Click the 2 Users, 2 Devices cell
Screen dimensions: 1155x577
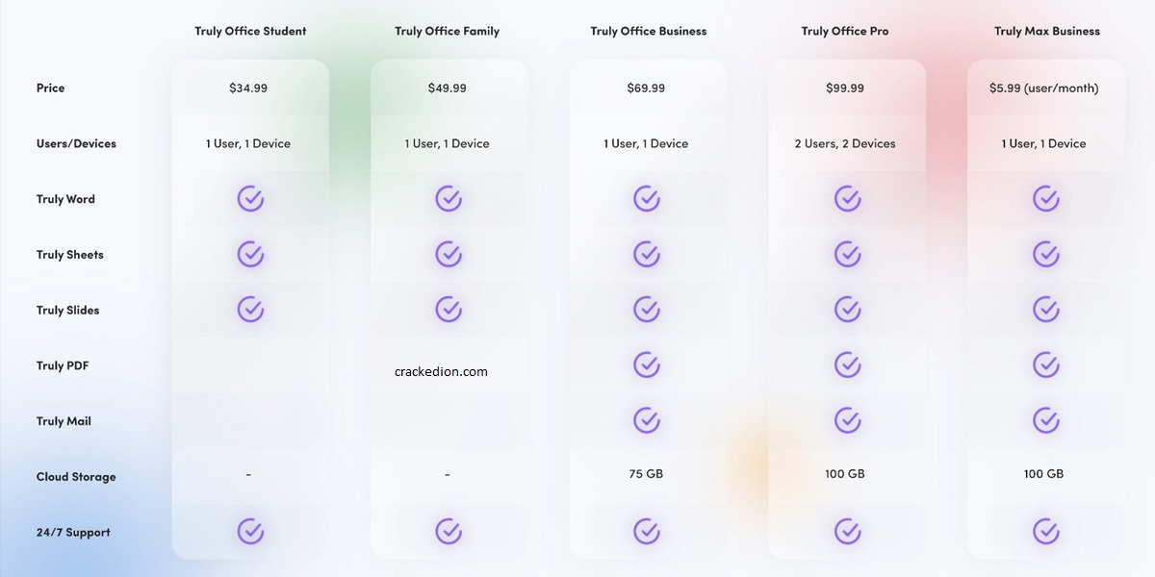click(x=845, y=143)
